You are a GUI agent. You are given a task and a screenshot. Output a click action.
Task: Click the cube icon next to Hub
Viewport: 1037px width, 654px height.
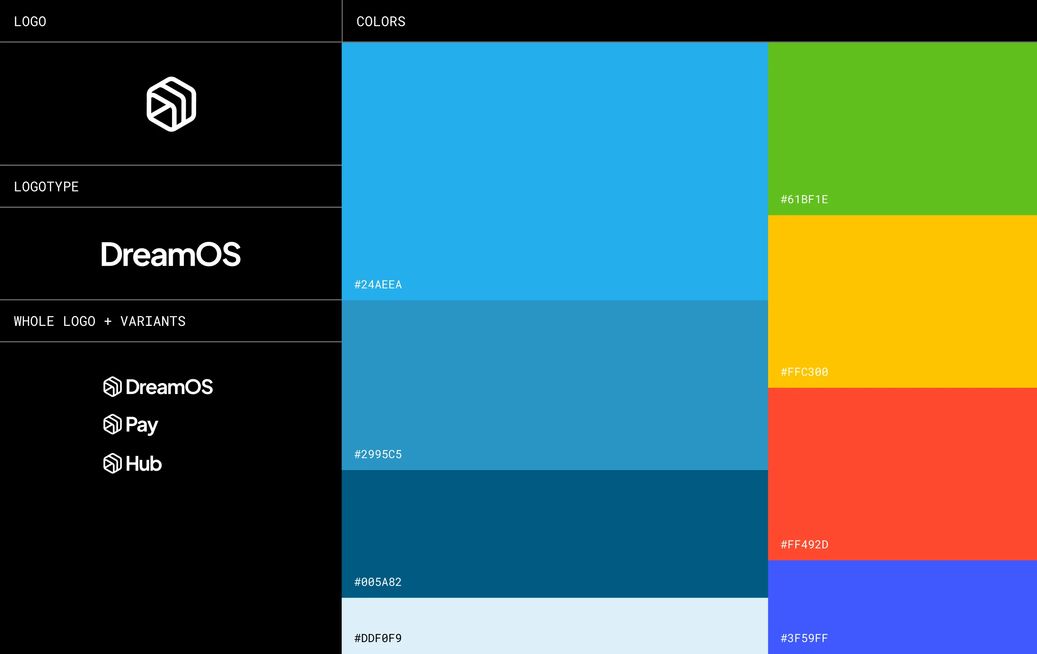click(x=113, y=464)
